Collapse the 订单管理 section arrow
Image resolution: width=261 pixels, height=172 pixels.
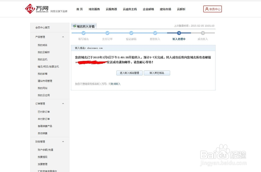[x=63, y=104]
